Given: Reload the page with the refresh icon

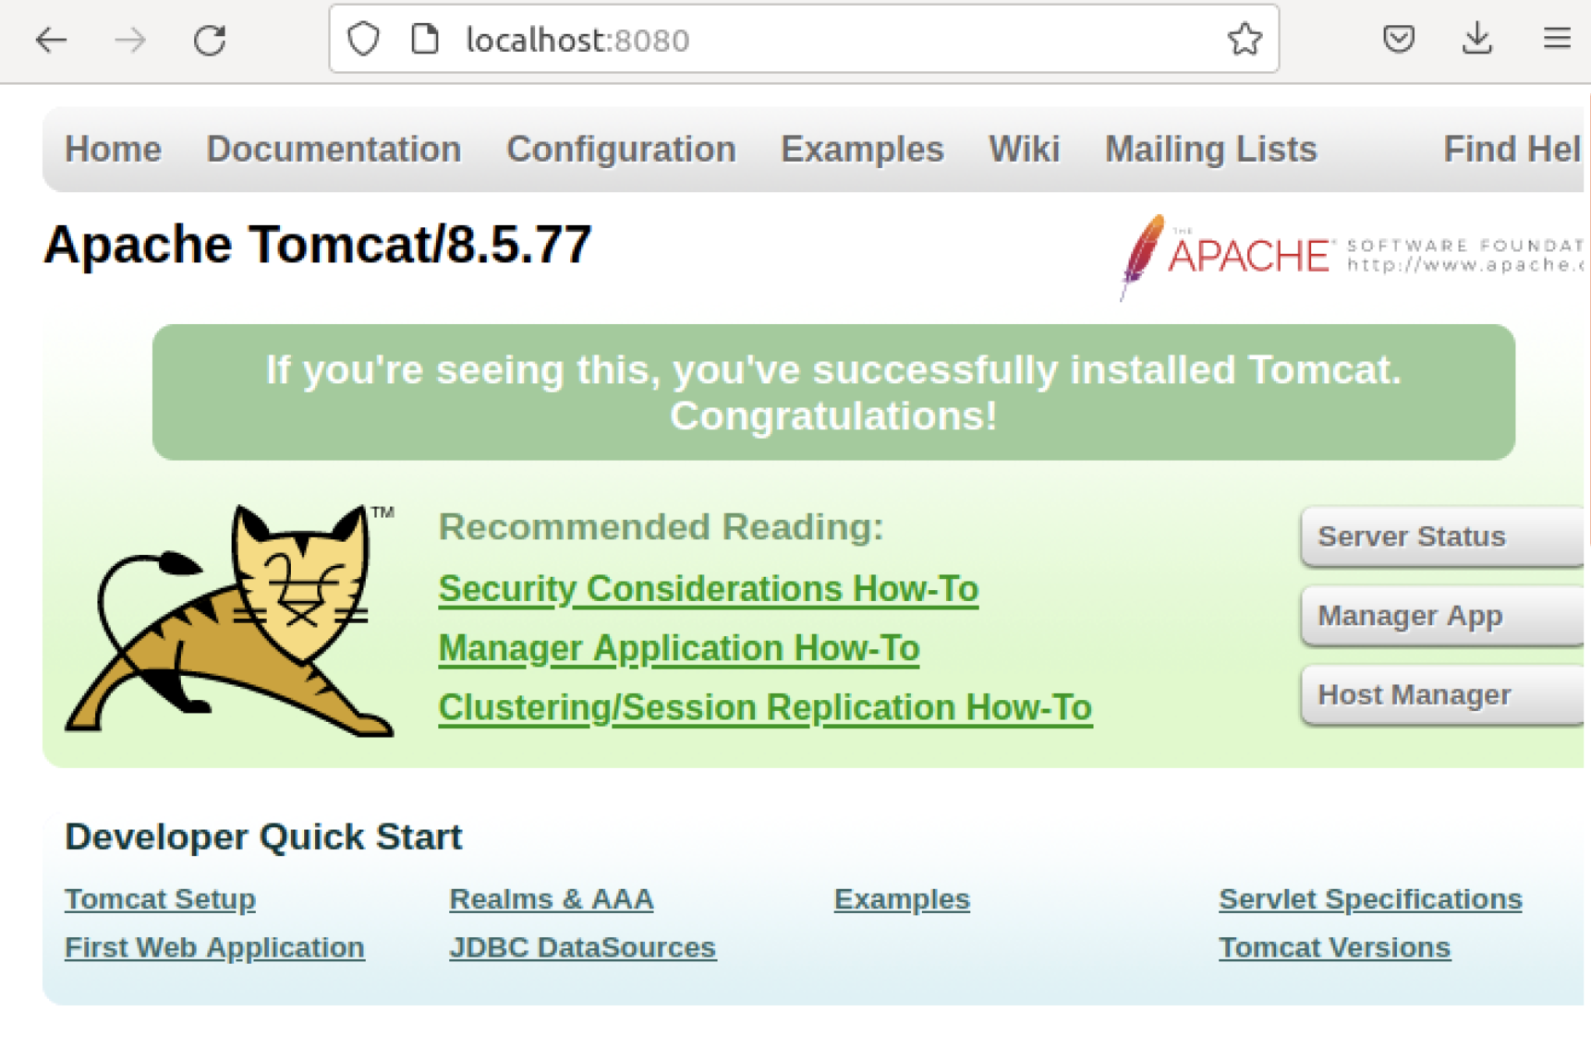Looking at the screenshot, I should [x=210, y=40].
